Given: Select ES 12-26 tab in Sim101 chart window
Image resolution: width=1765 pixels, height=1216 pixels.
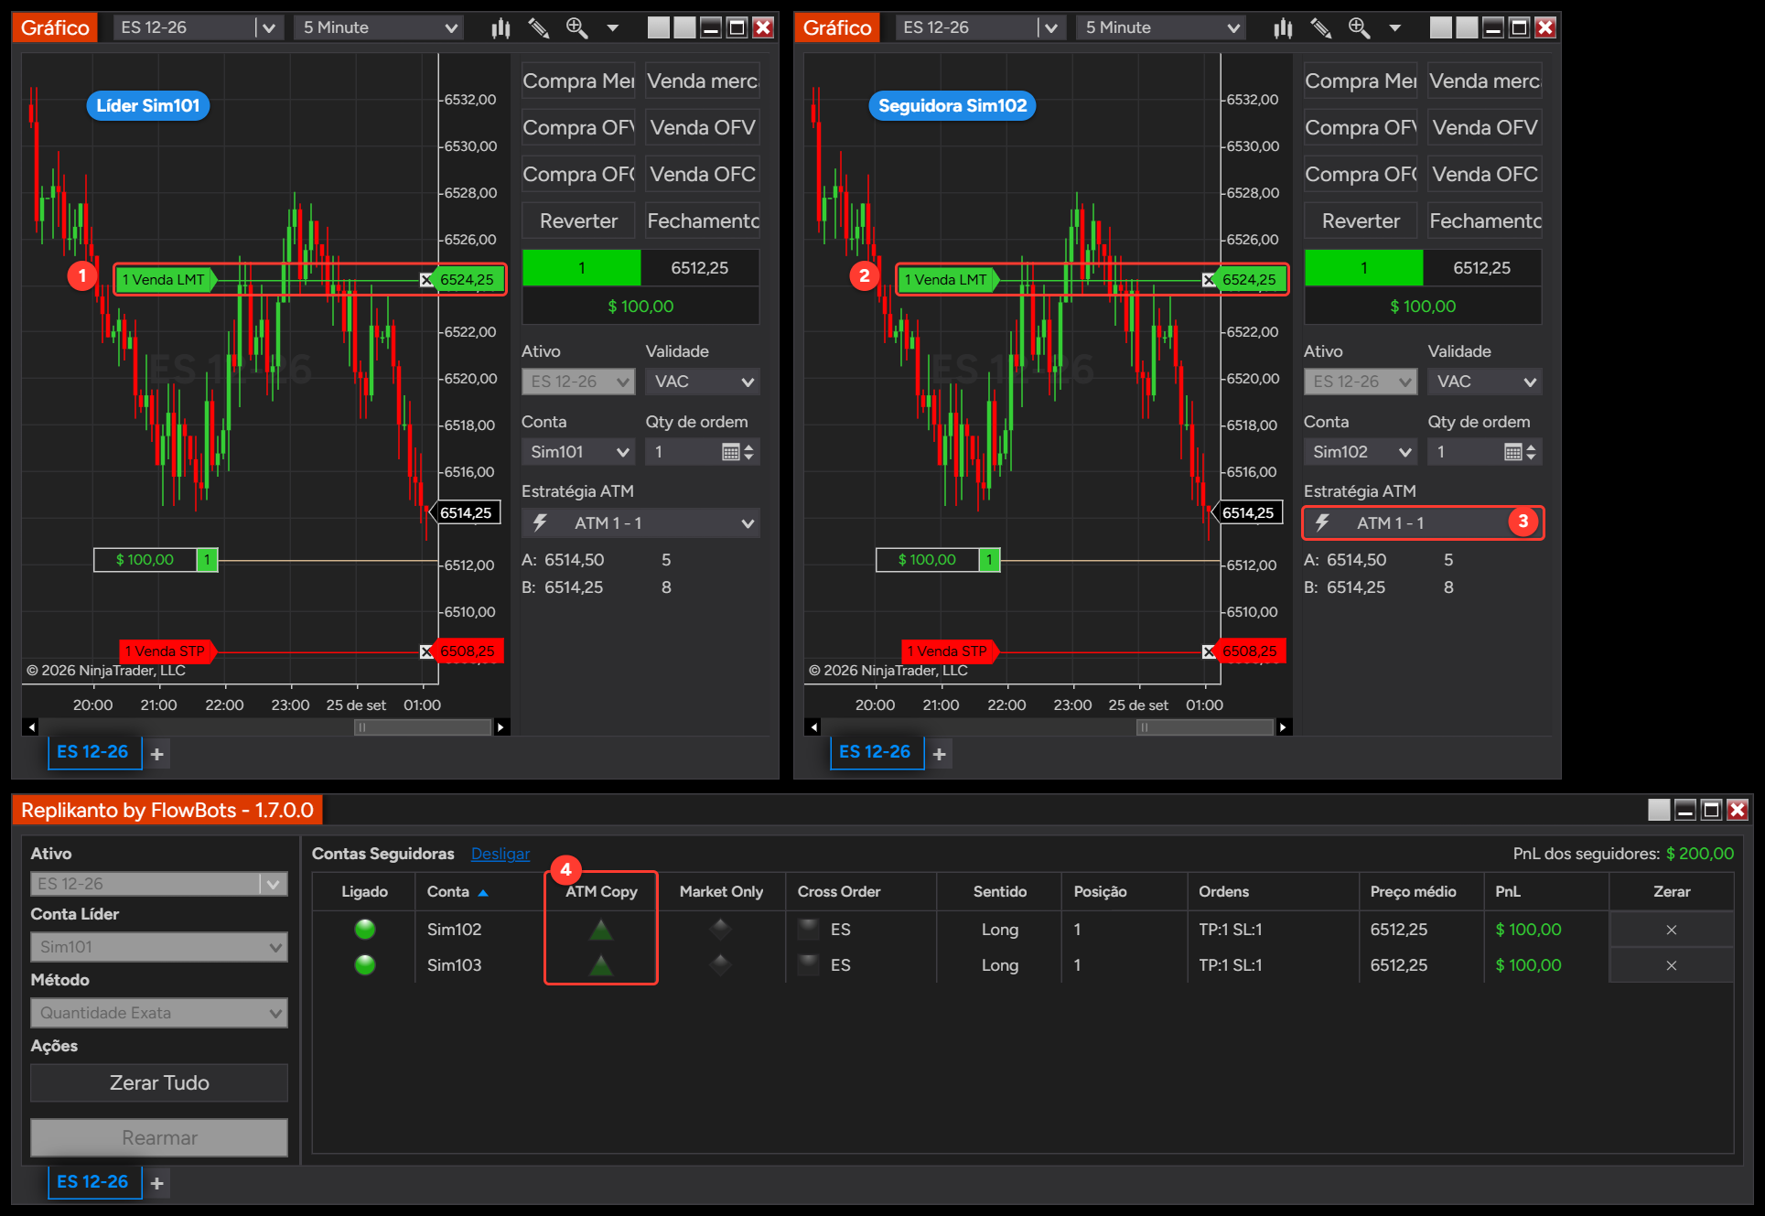Looking at the screenshot, I should click(94, 752).
